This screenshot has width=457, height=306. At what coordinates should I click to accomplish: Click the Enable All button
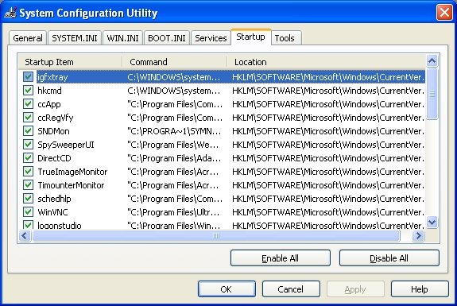[x=280, y=258]
